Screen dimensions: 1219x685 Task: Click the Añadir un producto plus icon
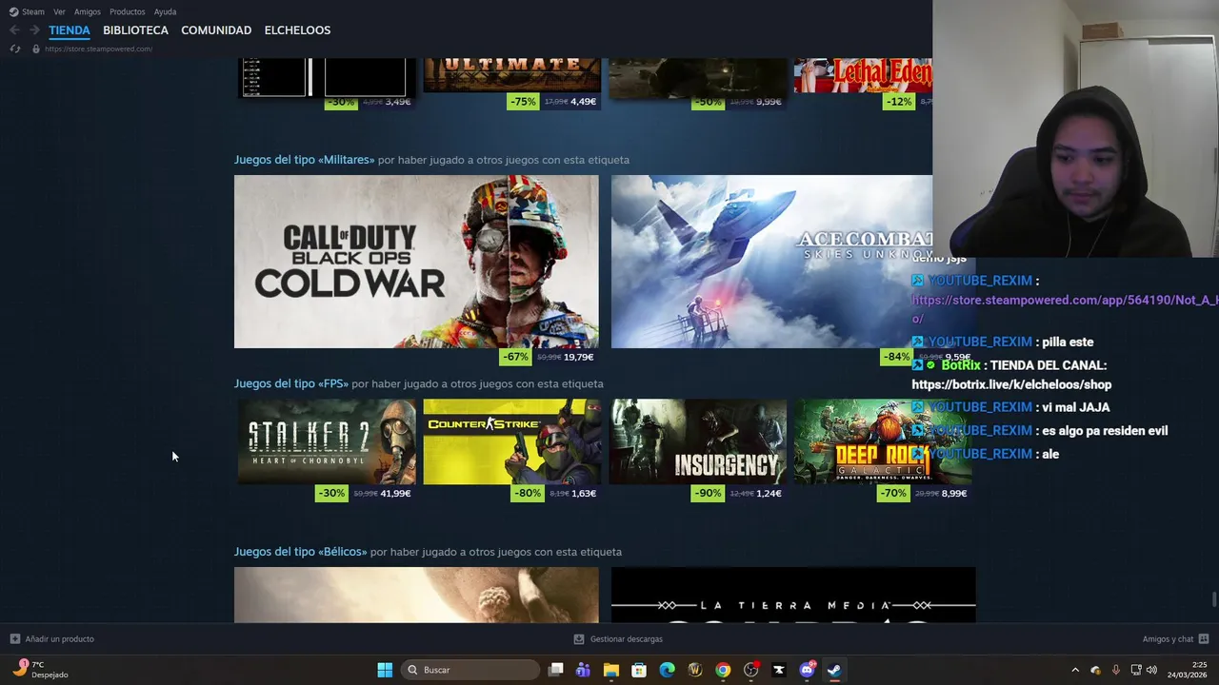[x=14, y=639]
